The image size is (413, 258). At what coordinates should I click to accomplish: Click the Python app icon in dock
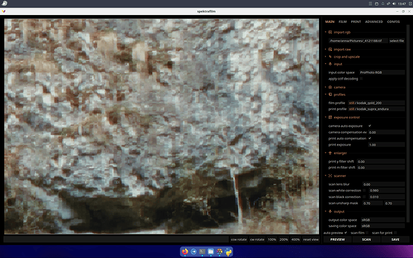pyautogui.click(x=228, y=251)
